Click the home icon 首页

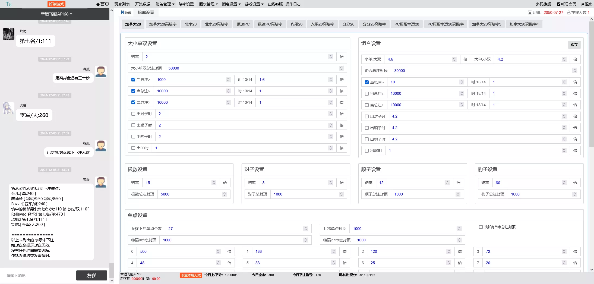tap(98, 4)
